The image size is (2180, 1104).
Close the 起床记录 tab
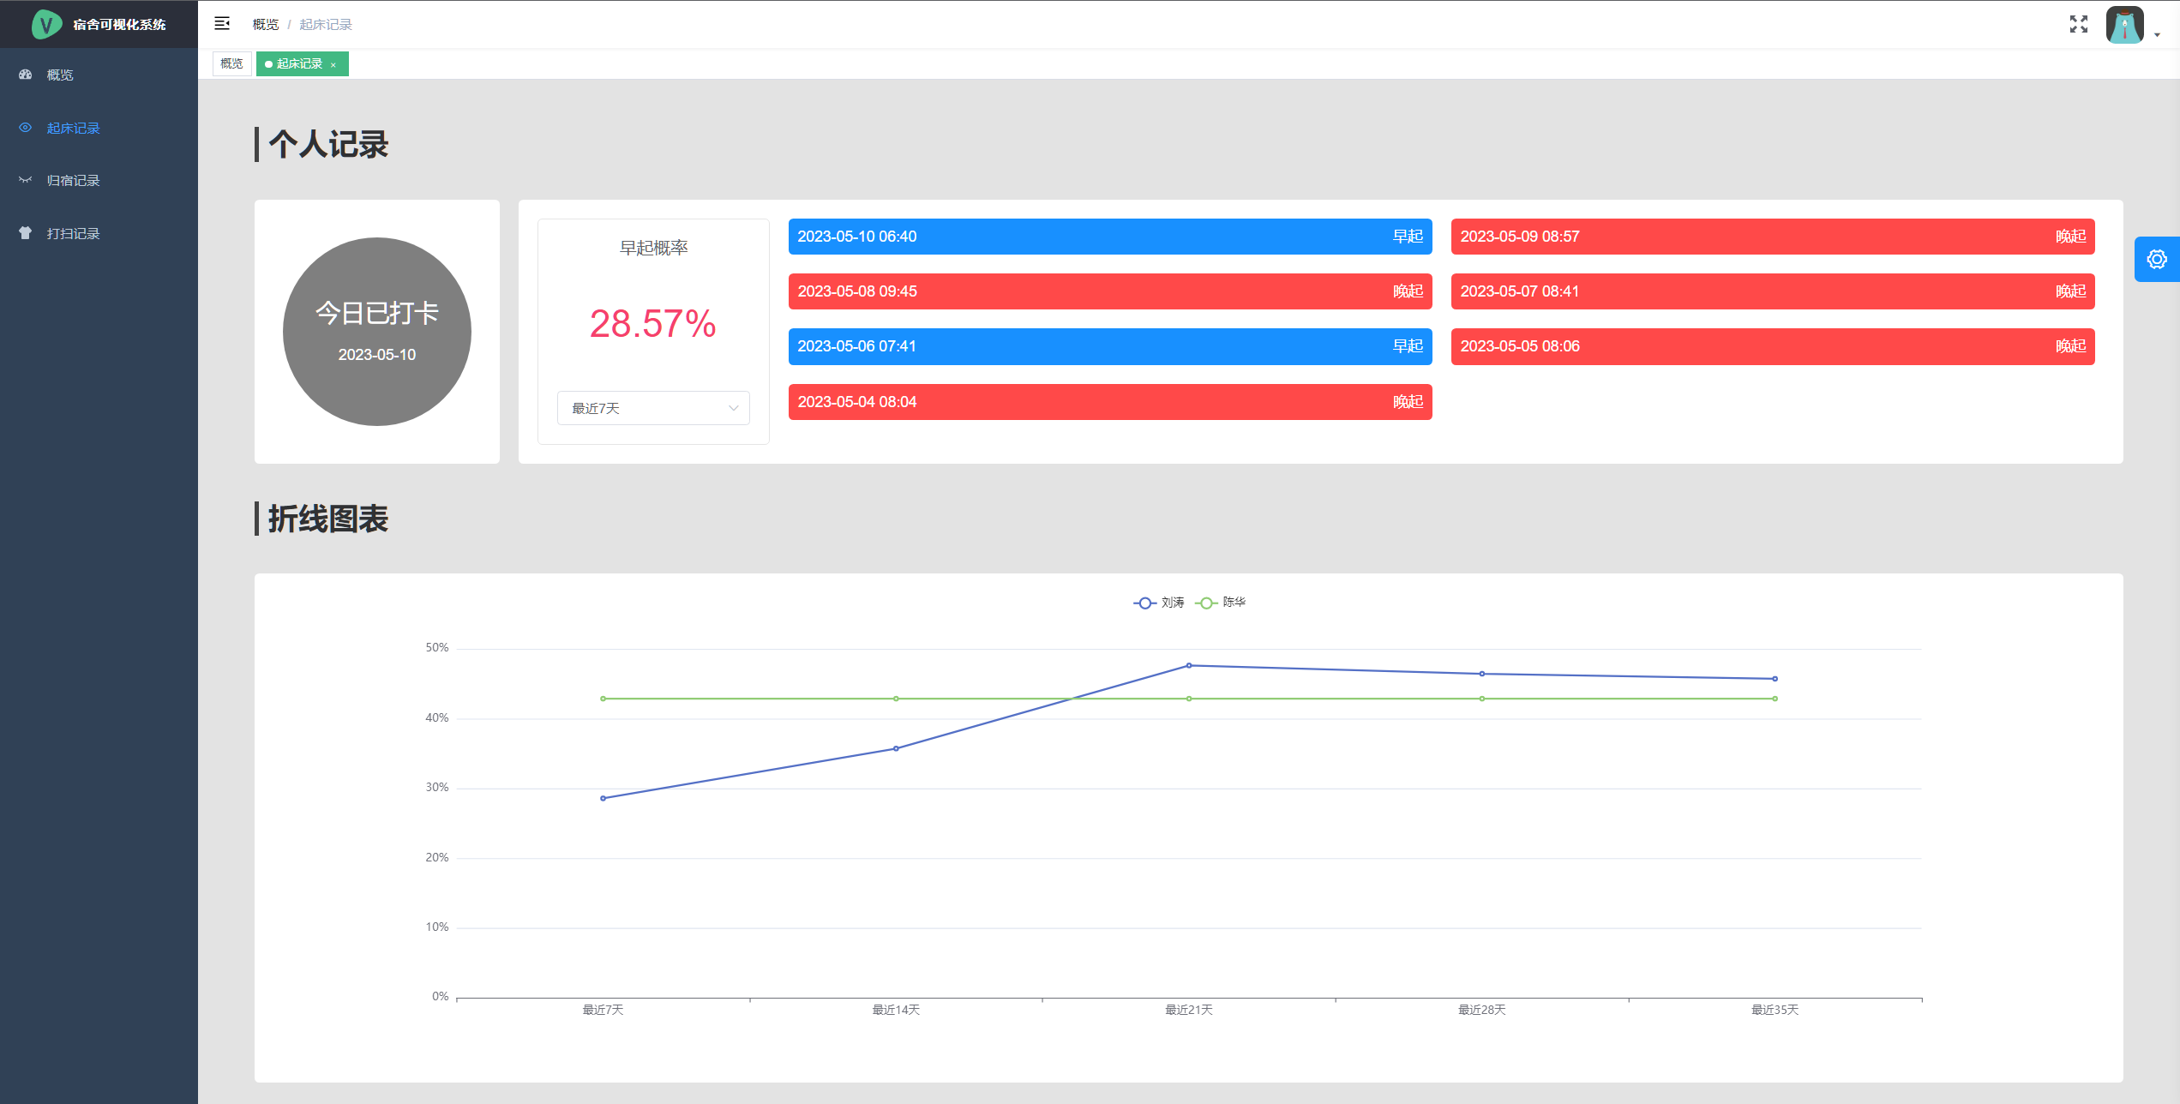(x=333, y=65)
